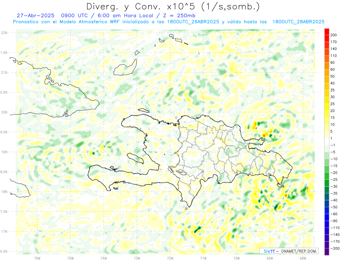Click the positive '60' colorbar label
The height and width of the screenshot is (262, 340).
333,70
